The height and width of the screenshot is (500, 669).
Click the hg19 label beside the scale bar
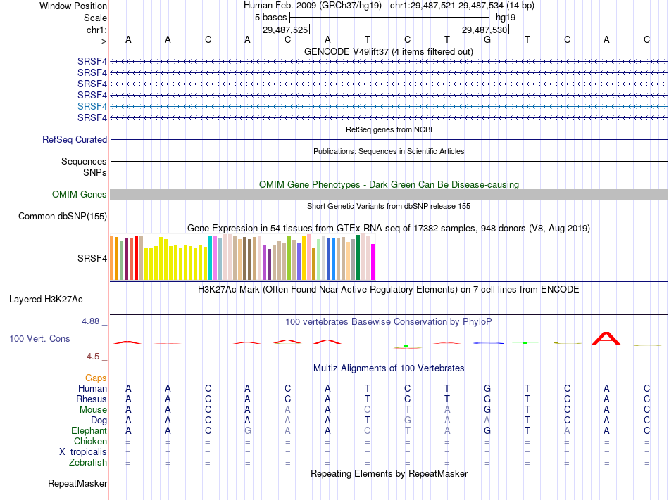click(506, 18)
